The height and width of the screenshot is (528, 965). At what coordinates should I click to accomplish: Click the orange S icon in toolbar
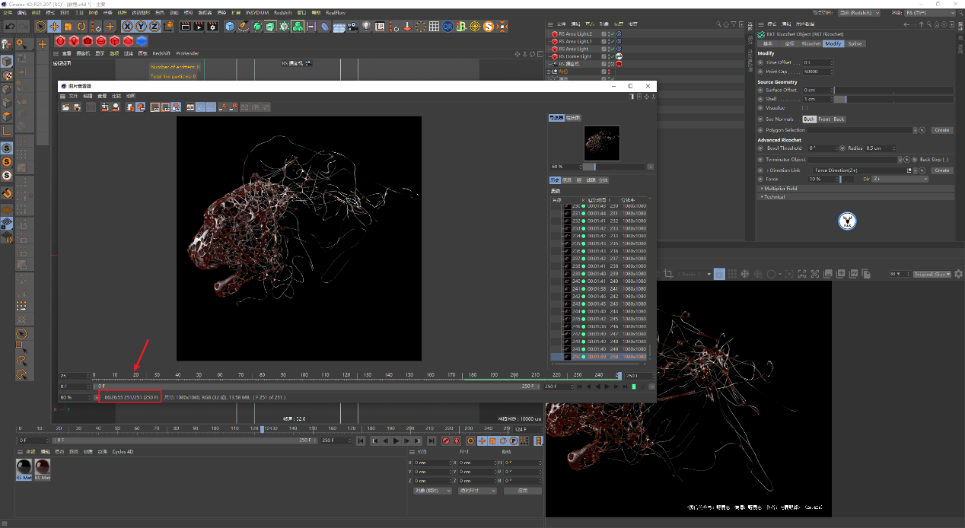[x=488, y=27]
